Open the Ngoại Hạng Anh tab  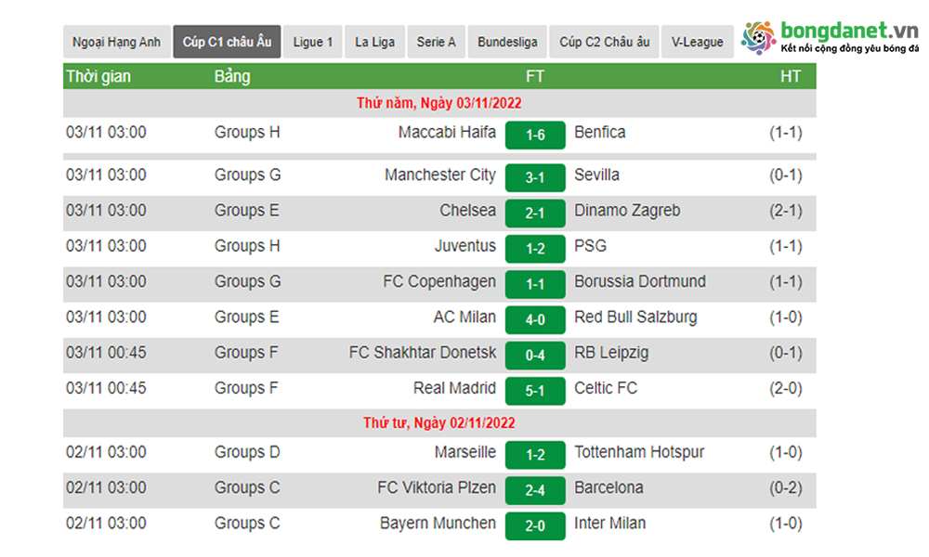(117, 42)
